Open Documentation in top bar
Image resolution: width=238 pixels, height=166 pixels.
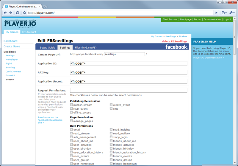(x=212, y=19)
